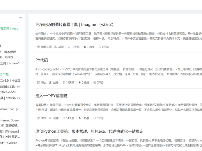Select the green sidebar heading ending 方下载
202x151 pixels.
click(x=4, y=74)
